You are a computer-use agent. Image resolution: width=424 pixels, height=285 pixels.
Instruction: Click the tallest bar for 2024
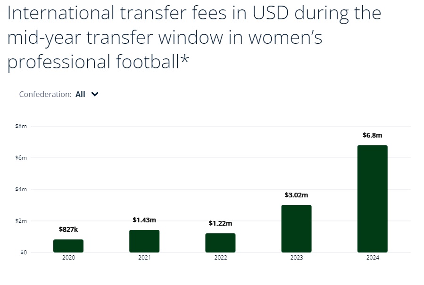point(372,199)
